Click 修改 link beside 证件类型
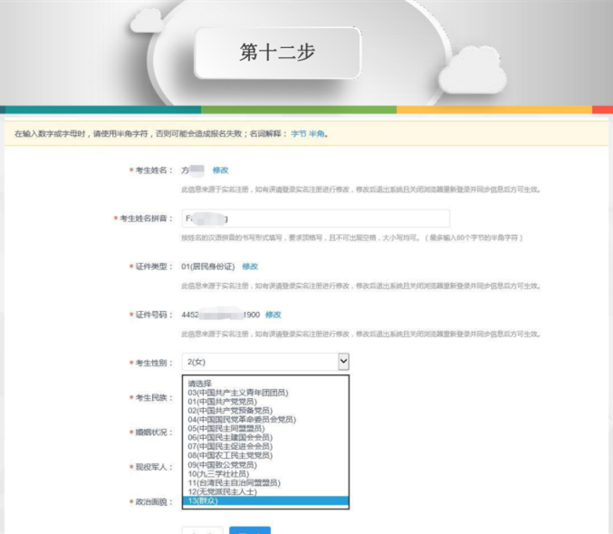Image resolution: width=613 pixels, height=534 pixels. coord(250,267)
